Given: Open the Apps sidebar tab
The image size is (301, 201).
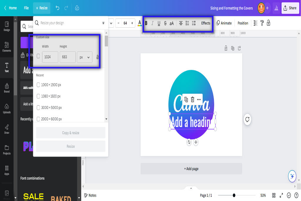Looking at the screenshot, I should click(7, 170).
